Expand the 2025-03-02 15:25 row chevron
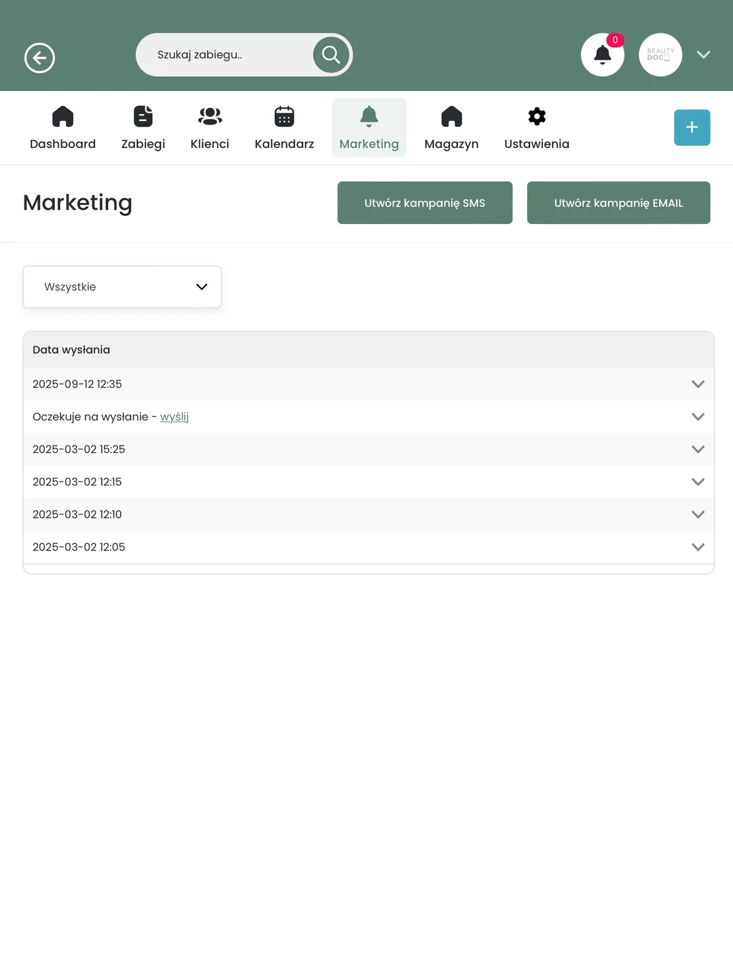This screenshot has width=733, height=960. (698, 449)
